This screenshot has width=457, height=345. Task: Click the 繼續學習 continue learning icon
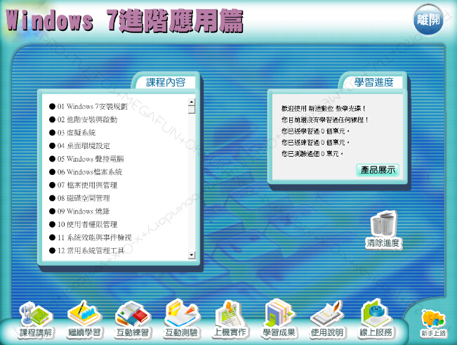[x=84, y=319]
